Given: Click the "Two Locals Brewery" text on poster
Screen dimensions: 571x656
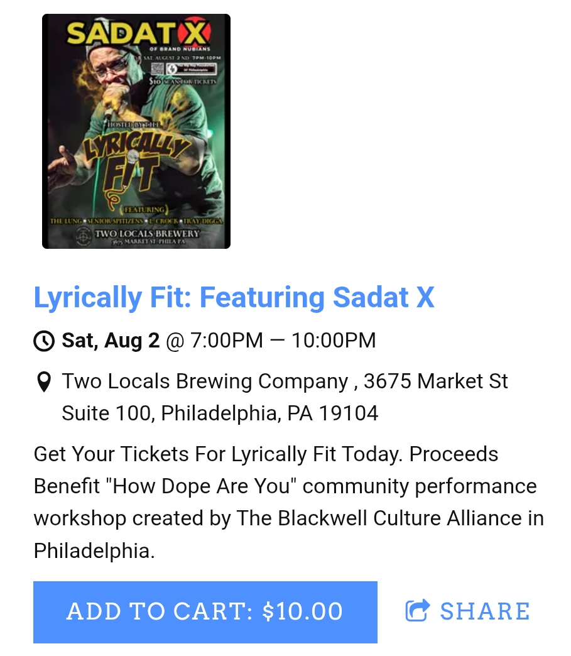Looking at the screenshot, I should [x=146, y=234].
